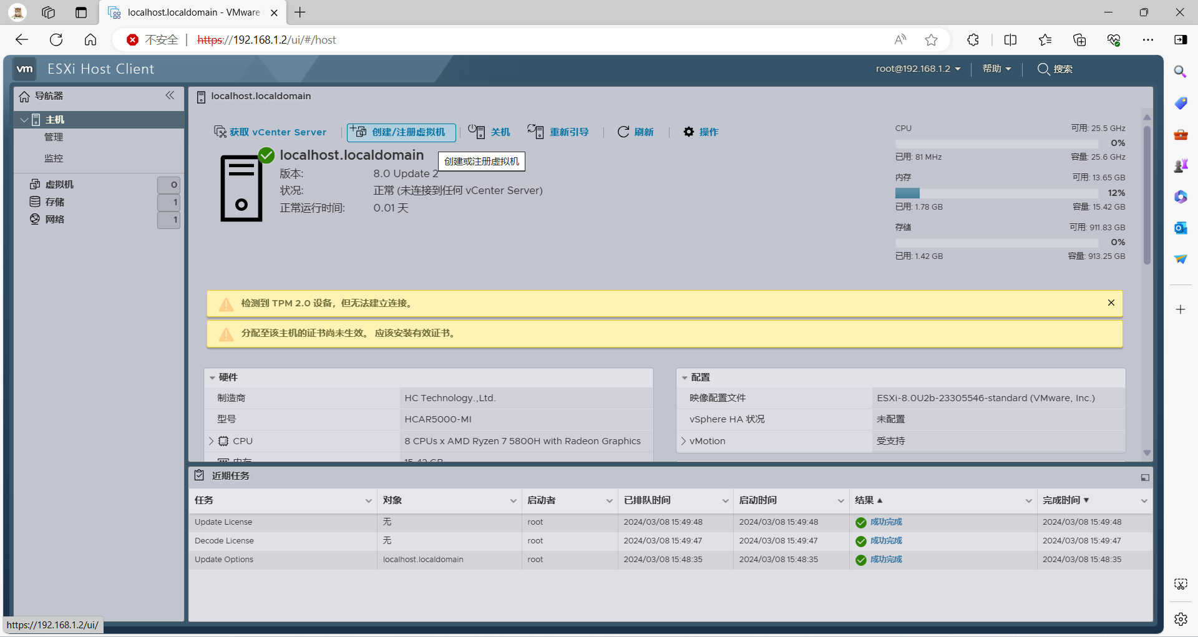The height and width of the screenshot is (637, 1198).
Task: Expand the vMotion configuration row
Action: (684, 441)
